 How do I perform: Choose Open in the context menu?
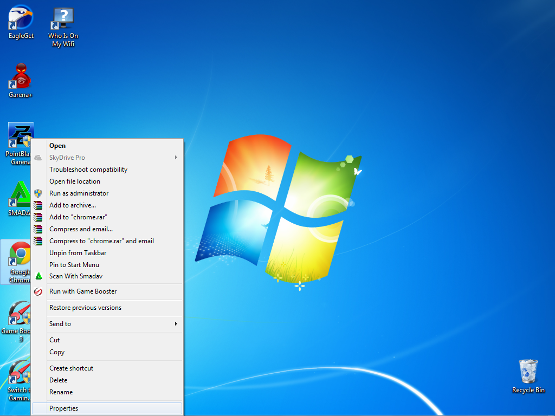107,145
